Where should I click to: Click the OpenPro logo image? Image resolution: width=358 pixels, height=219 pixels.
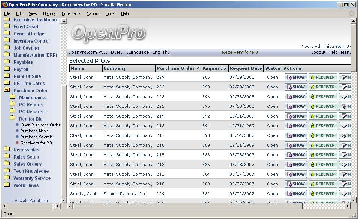[x=108, y=33]
